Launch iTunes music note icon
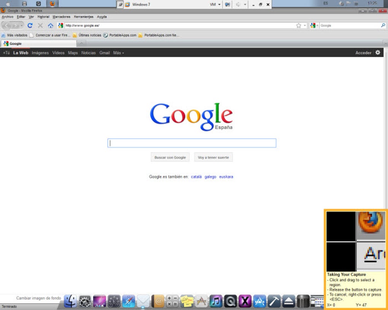Screen dimensions: 388x310 (x=216, y=301)
